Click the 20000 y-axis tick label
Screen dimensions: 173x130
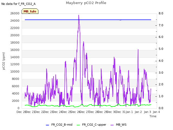(15, 35)
